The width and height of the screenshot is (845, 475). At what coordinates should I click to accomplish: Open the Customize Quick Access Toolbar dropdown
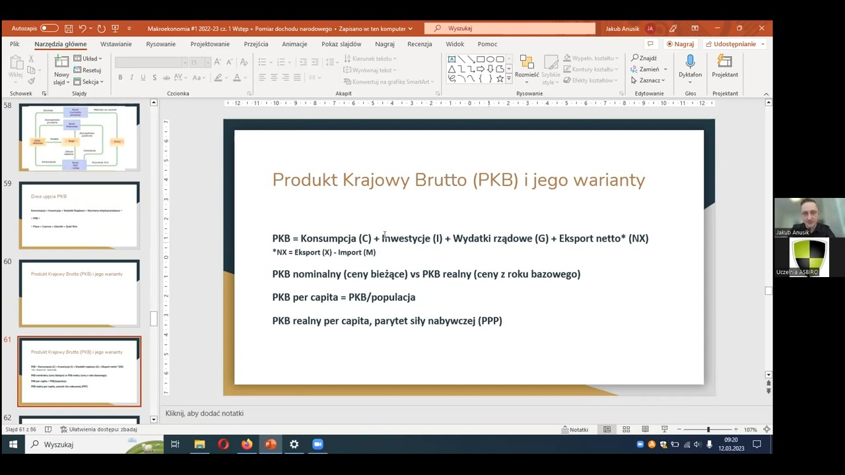point(129,28)
